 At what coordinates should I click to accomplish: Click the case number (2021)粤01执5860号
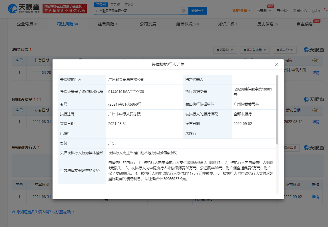(125, 105)
